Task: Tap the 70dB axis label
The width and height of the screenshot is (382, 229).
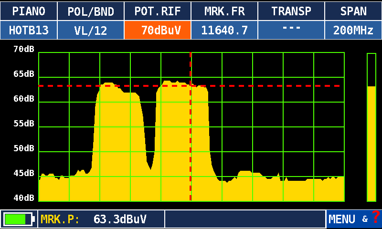Action: pyautogui.click(x=24, y=49)
